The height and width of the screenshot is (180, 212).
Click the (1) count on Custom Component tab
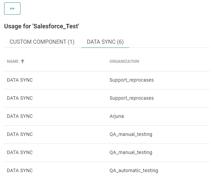71,42
